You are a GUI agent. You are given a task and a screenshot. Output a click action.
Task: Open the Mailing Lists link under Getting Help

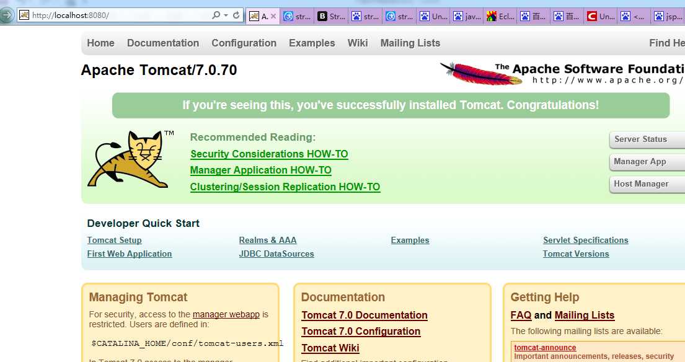pyautogui.click(x=585, y=316)
